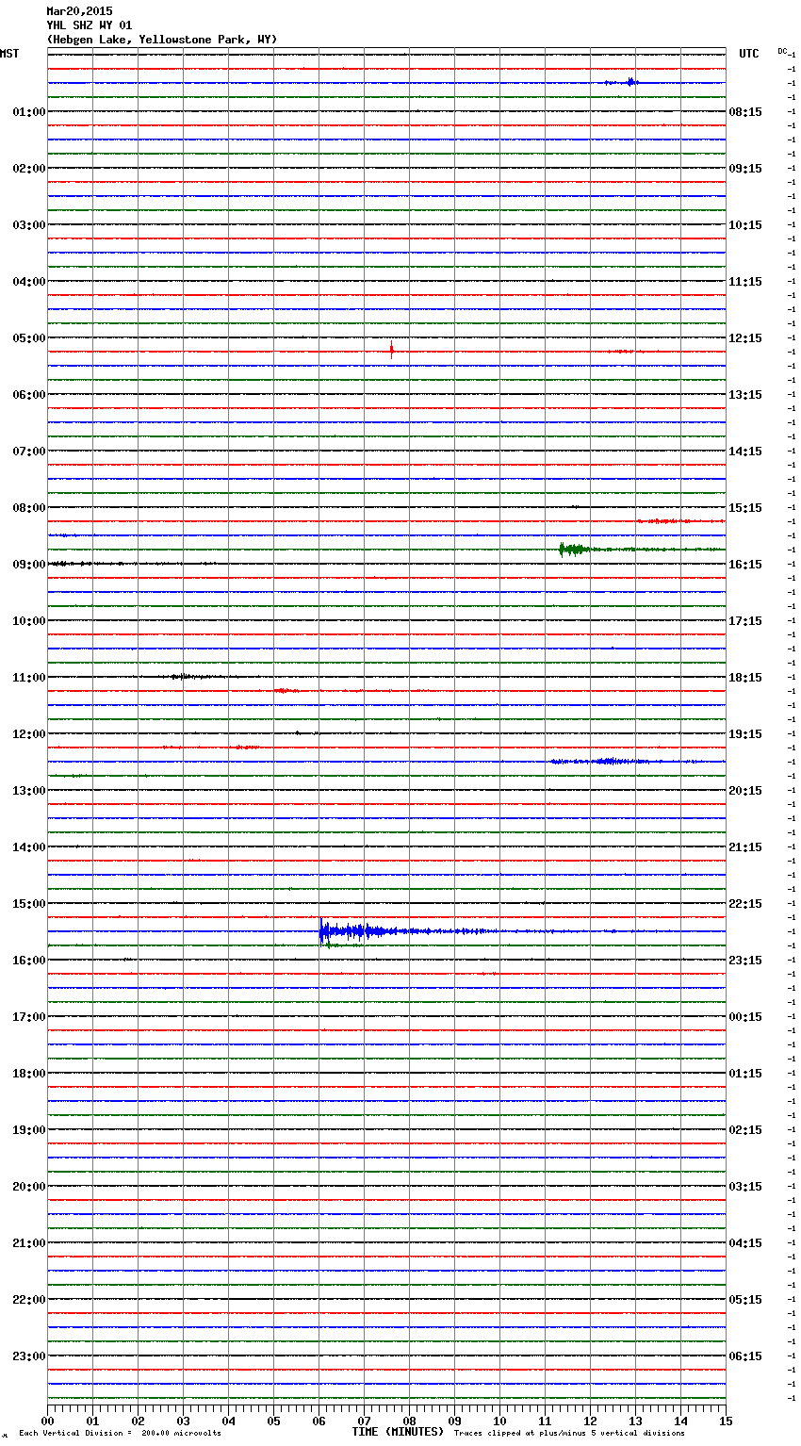
Task: Click the 12:15 UTC time label
Action: pos(745,338)
